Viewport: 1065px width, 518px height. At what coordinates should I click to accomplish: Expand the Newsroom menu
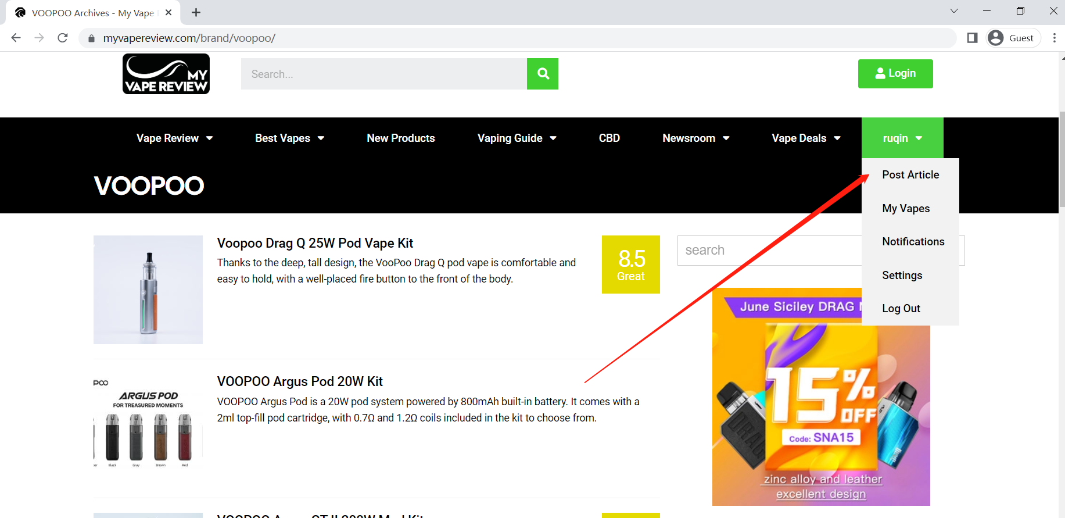695,138
